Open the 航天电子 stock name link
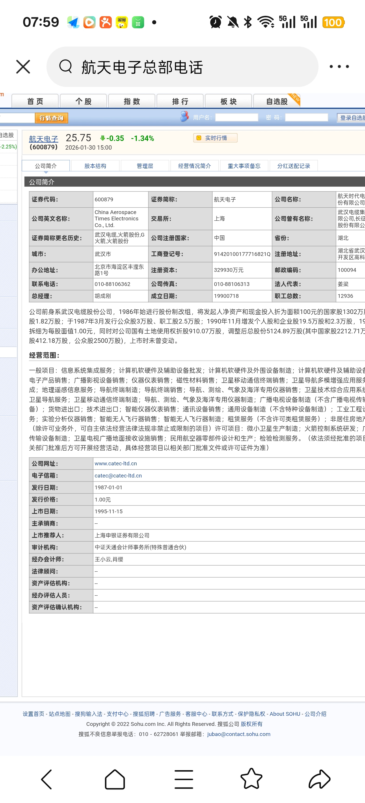Viewport: 365px width, 803px height. 44,139
